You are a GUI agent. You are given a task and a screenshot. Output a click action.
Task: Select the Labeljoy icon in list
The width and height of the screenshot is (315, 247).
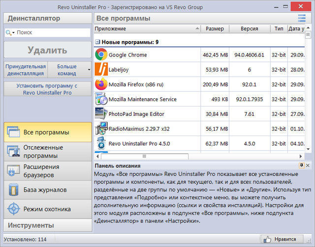(x=101, y=70)
